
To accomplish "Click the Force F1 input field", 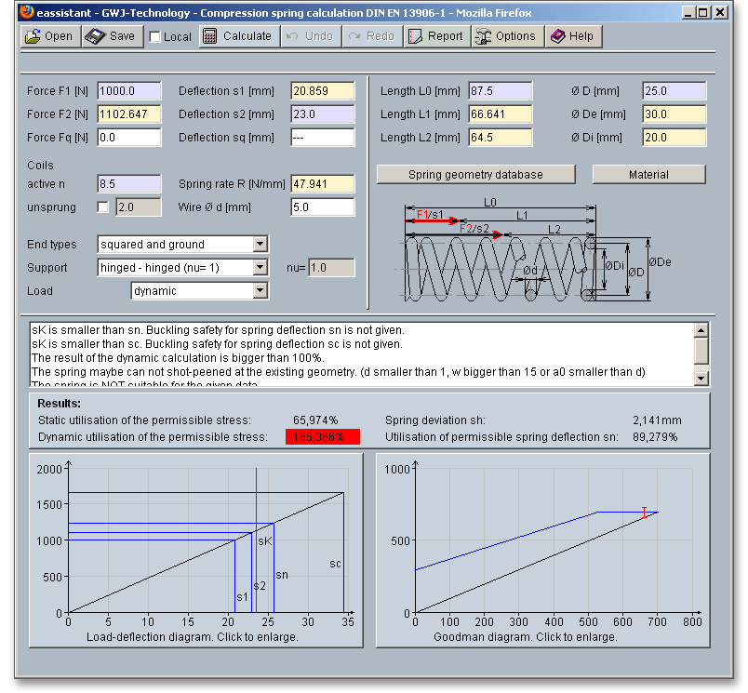I will pos(128,91).
